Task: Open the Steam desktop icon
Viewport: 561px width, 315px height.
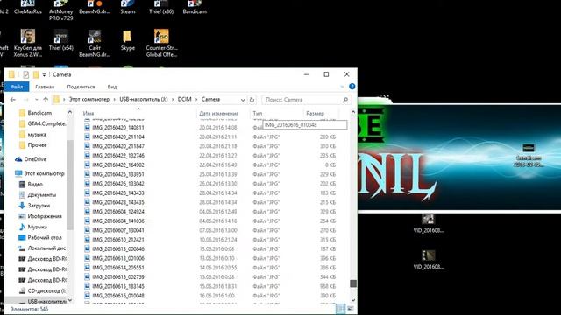Action: point(128,7)
